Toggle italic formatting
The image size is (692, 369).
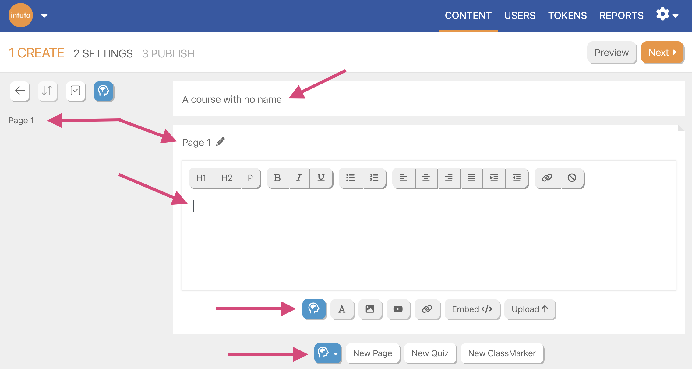click(299, 178)
